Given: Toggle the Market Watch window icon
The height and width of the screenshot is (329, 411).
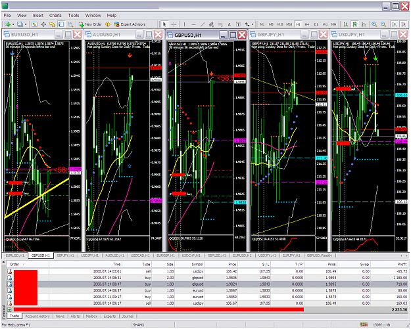Looking at the screenshot, I should pyautogui.click(x=34, y=24).
